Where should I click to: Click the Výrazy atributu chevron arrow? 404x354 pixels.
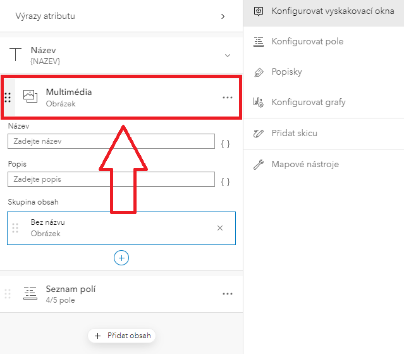tap(223, 16)
